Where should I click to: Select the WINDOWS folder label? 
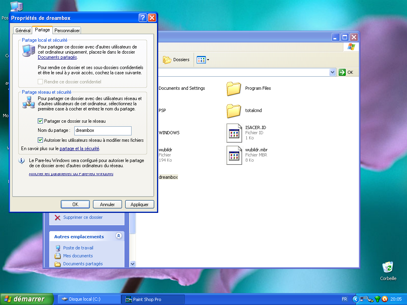169,133
